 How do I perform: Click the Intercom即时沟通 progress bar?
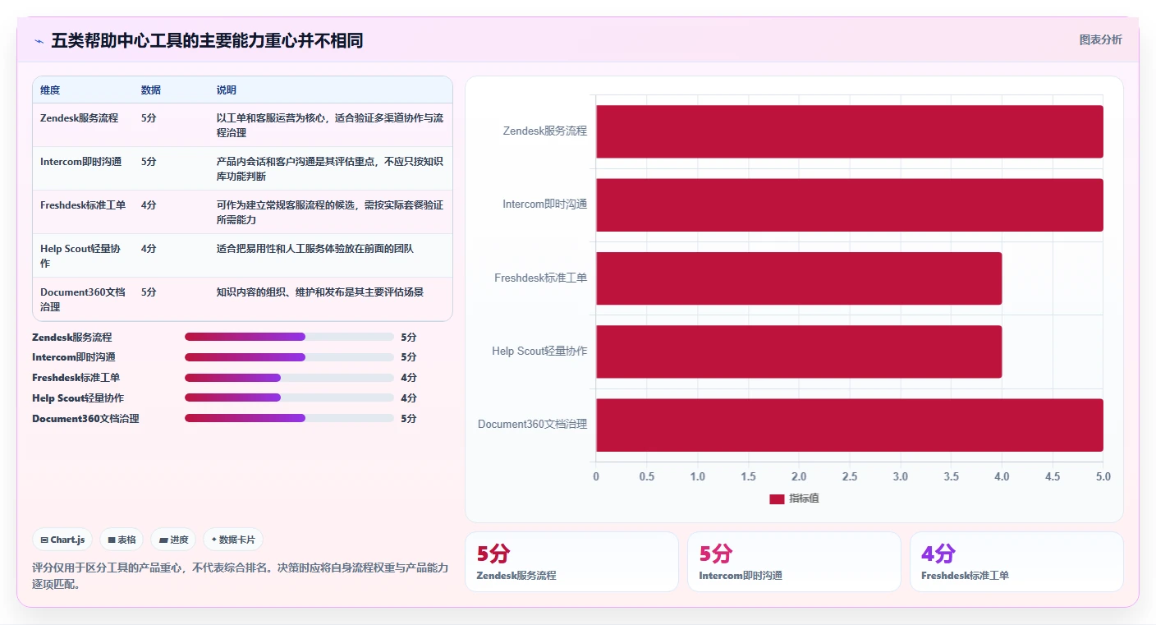coord(289,357)
